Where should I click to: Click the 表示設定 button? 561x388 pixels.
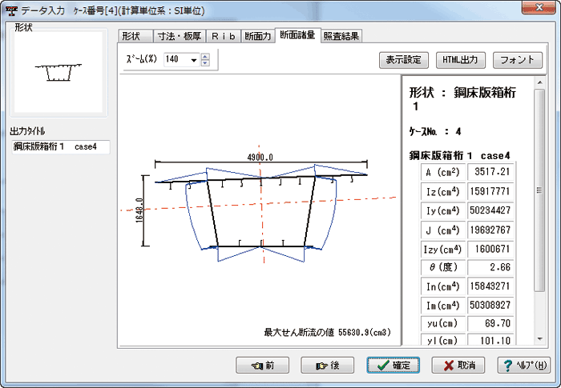coord(404,60)
